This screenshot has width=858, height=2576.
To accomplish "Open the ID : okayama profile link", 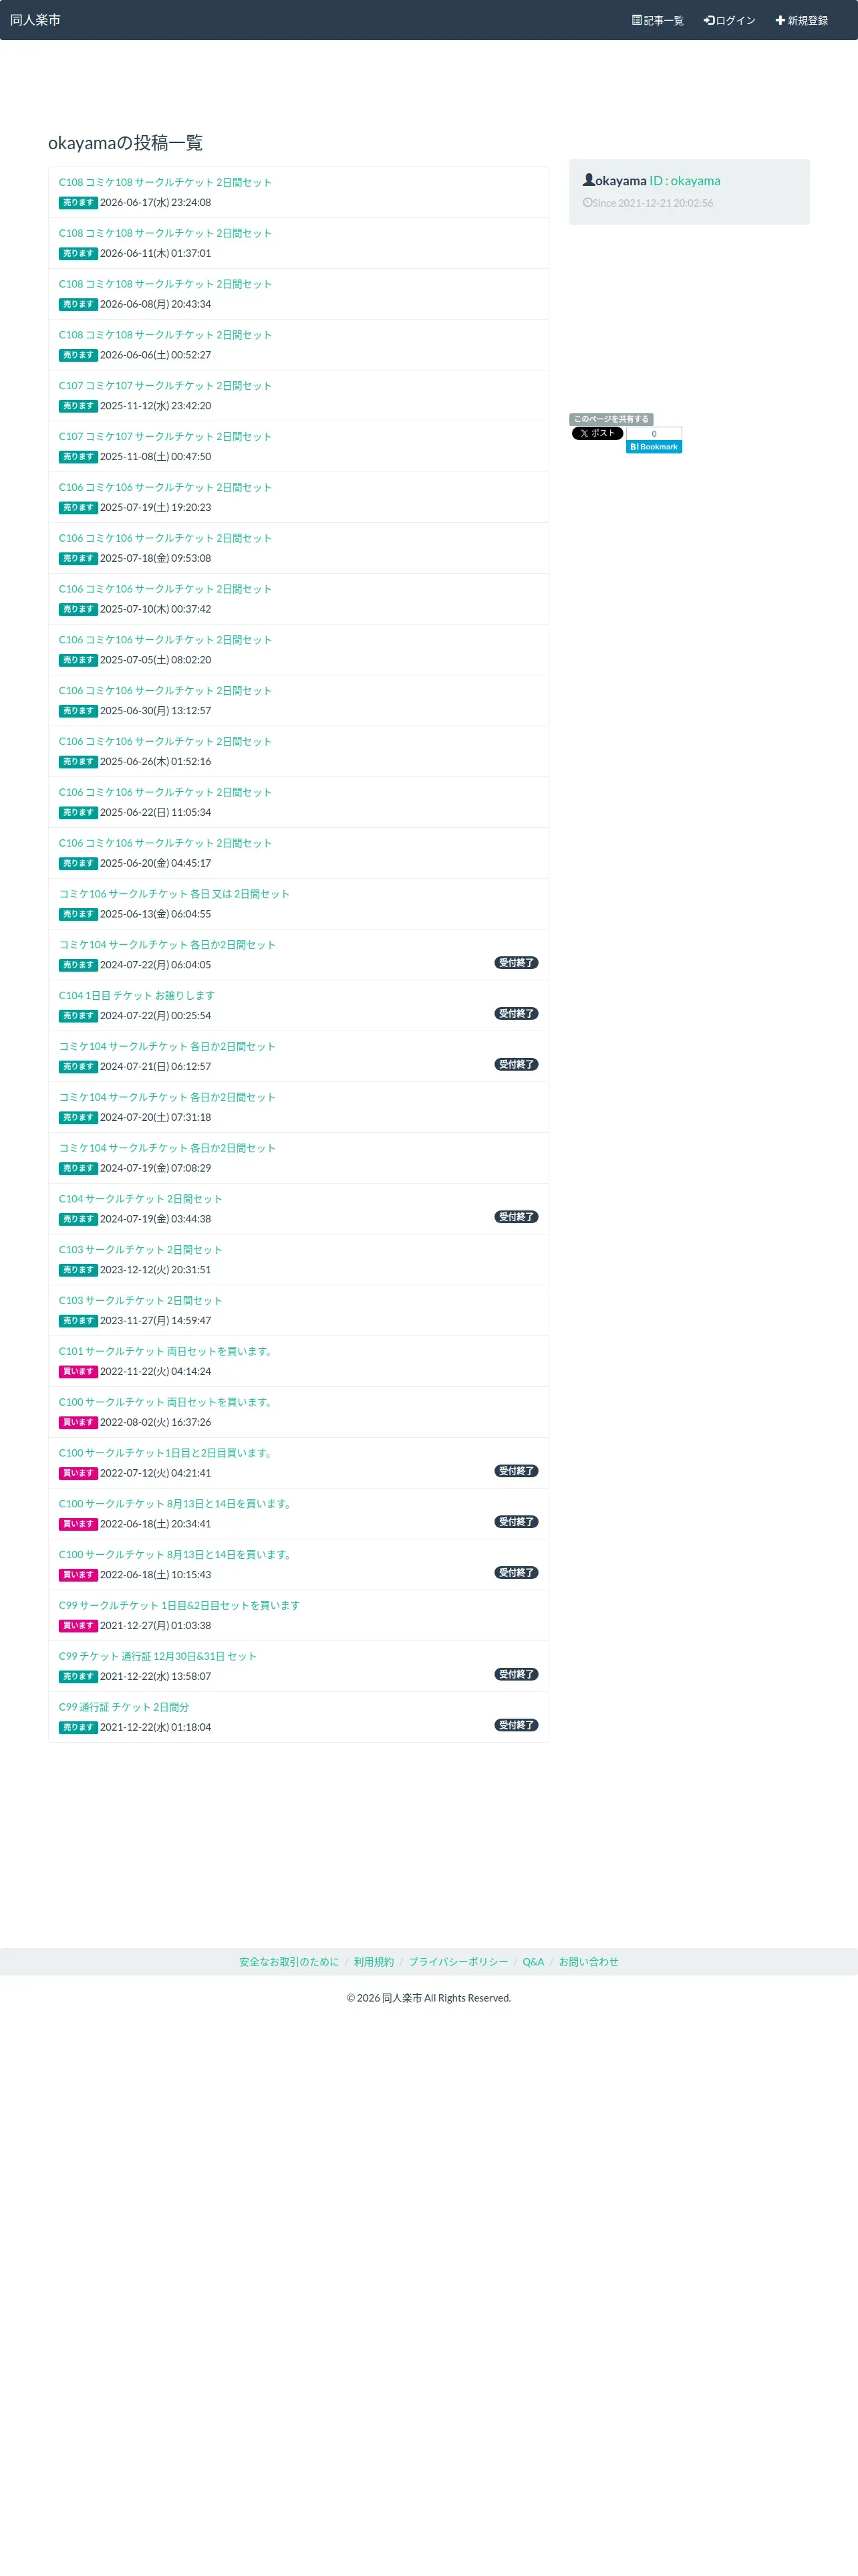I will (x=684, y=181).
